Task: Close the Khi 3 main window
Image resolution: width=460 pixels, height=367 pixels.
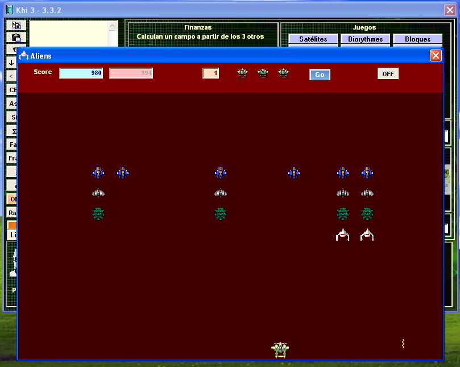Action: pos(450,10)
